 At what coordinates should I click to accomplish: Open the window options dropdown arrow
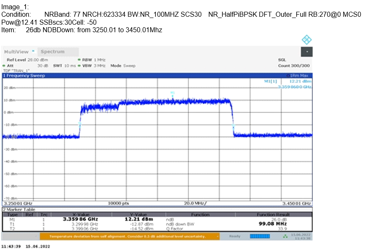pyautogui.click(x=307, y=51)
